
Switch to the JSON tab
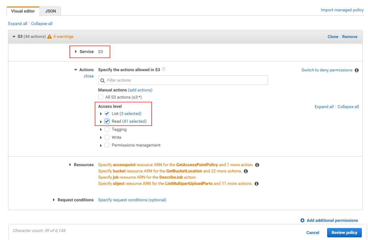point(50,11)
